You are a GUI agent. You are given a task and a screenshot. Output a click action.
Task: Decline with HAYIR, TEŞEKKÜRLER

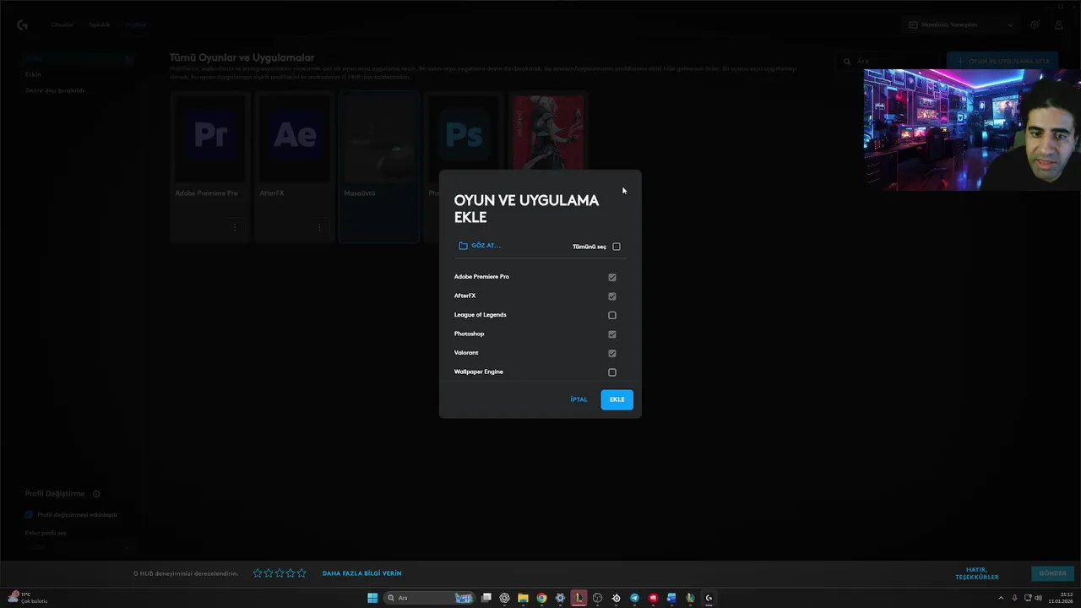tap(977, 573)
